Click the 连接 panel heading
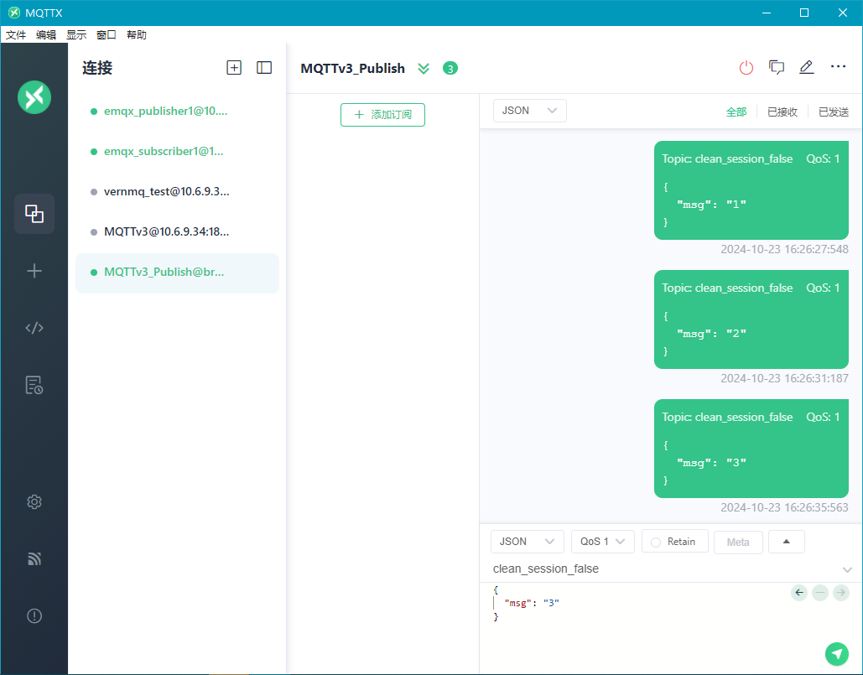This screenshot has width=863, height=675. pos(97,68)
